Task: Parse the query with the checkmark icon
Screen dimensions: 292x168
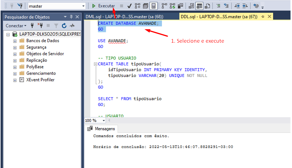Action: [129, 6]
